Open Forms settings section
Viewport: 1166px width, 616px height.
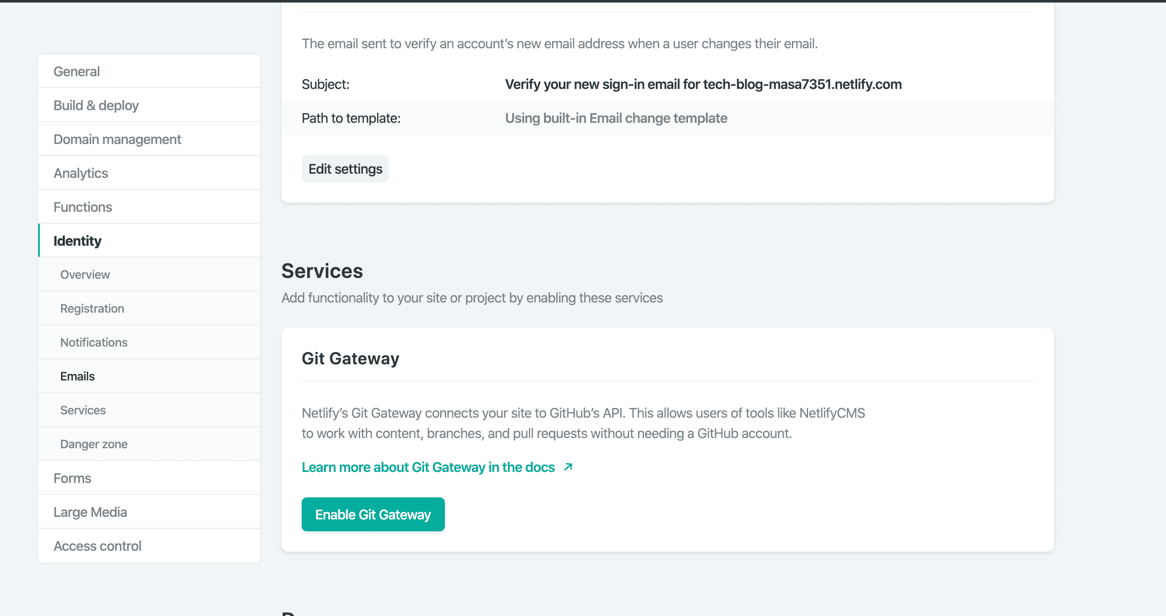click(72, 478)
